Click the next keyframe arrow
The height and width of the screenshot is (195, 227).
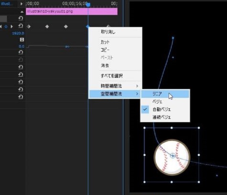pyautogui.click(x=12, y=26)
